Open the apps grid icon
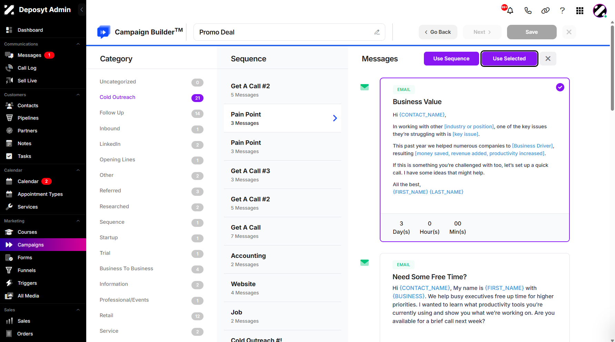The image size is (615, 342). coord(580,11)
